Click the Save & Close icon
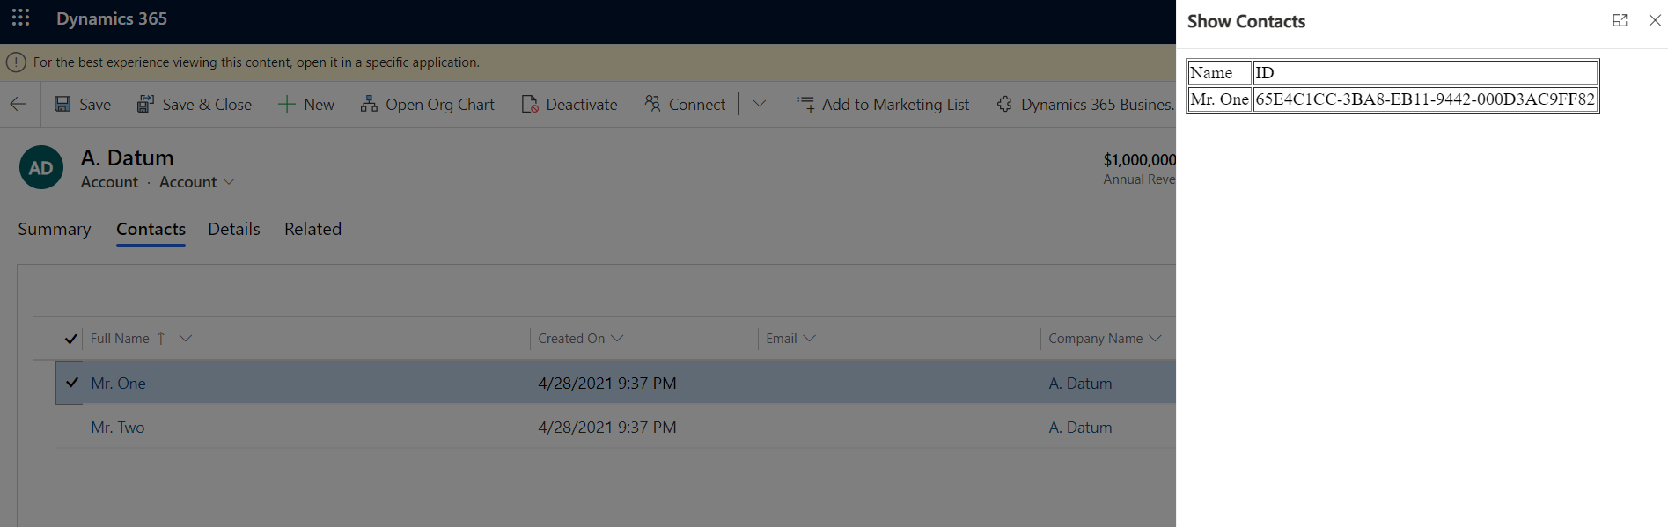The image size is (1668, 527). click(145, 104)
